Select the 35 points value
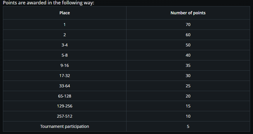Screen dimensions: 253x134 pos(188,65)
